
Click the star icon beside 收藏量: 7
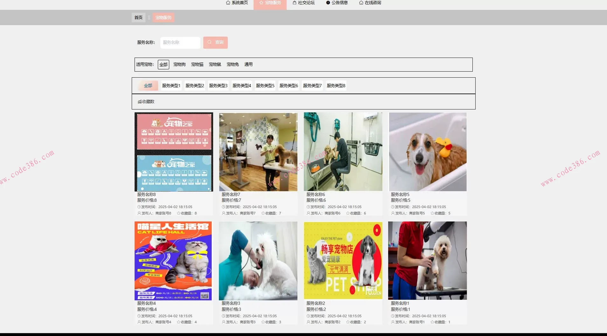pyautogui.click(x=263, y=213)
